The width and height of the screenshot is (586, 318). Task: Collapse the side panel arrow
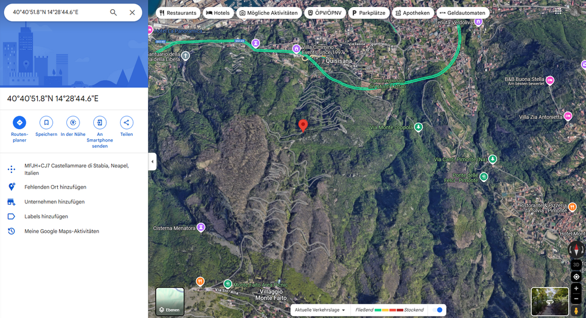point(152,162)
